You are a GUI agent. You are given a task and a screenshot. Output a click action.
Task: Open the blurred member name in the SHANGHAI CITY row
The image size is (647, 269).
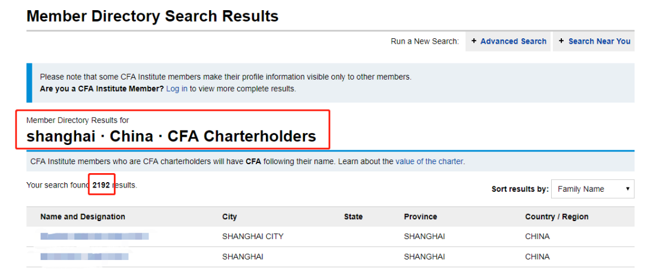(94, 237)
